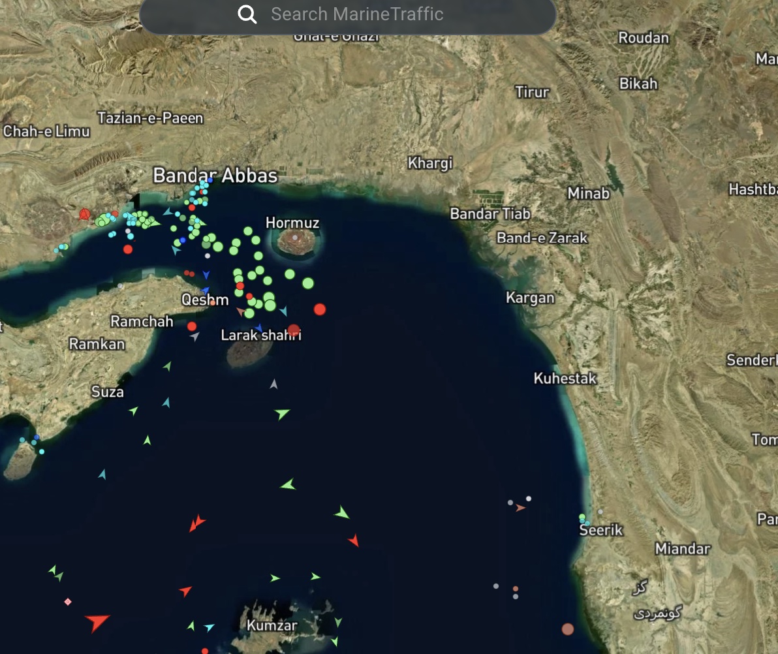Select the gray arrow vessel south of Larak island

pos(274,384)
